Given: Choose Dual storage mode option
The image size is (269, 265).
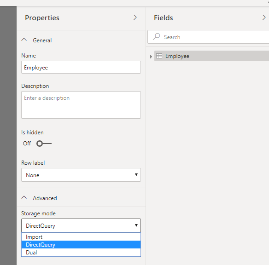Looking at the screenshot, I should (x=81, y=252).
